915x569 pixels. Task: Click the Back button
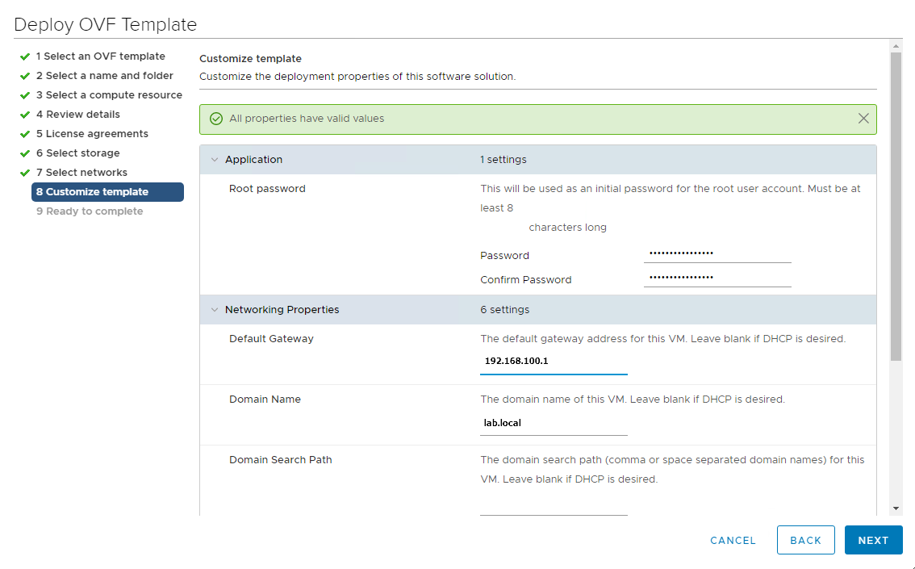pyautogui.click(x=805, y=541)
